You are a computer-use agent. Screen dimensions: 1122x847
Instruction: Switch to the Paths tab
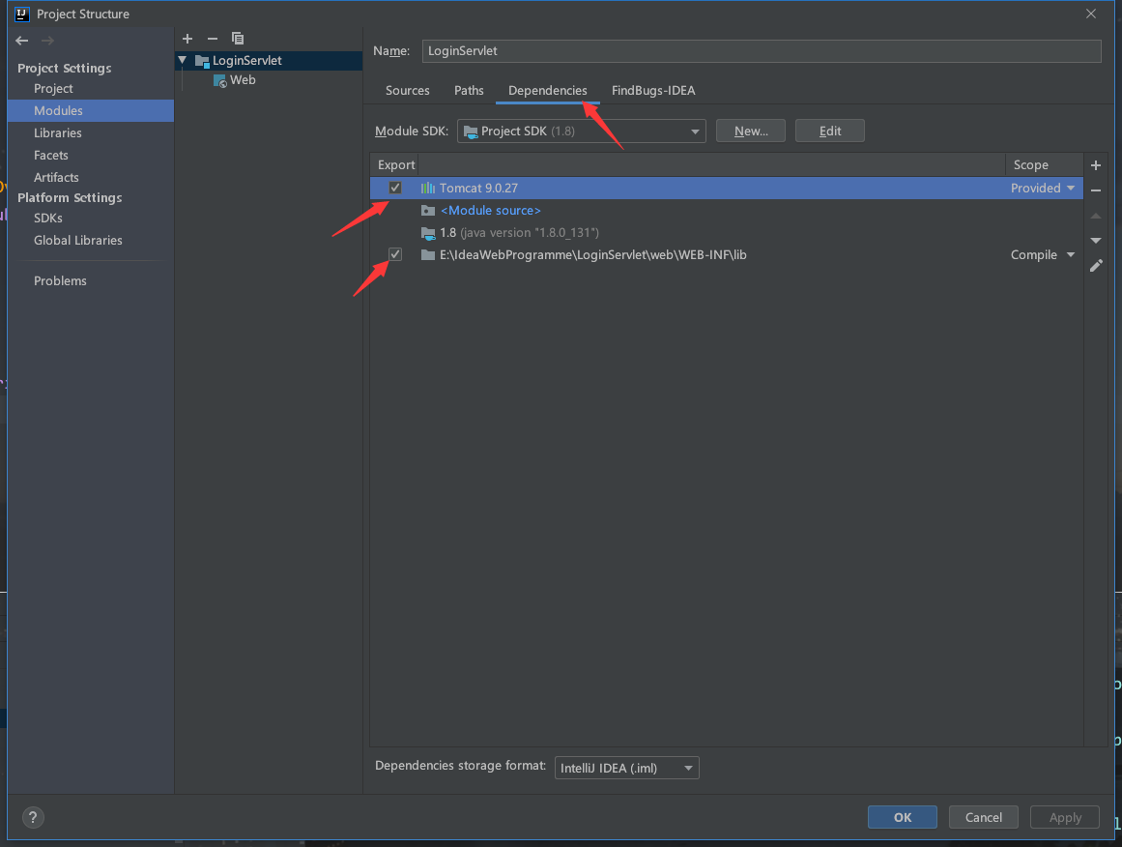coord(469,90)
